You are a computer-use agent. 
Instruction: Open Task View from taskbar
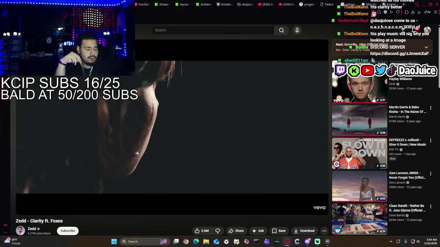coord(176,242)
